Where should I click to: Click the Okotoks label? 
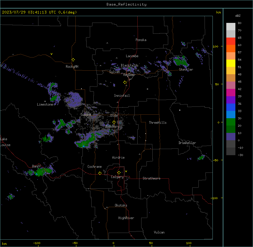tap(121, 205)
